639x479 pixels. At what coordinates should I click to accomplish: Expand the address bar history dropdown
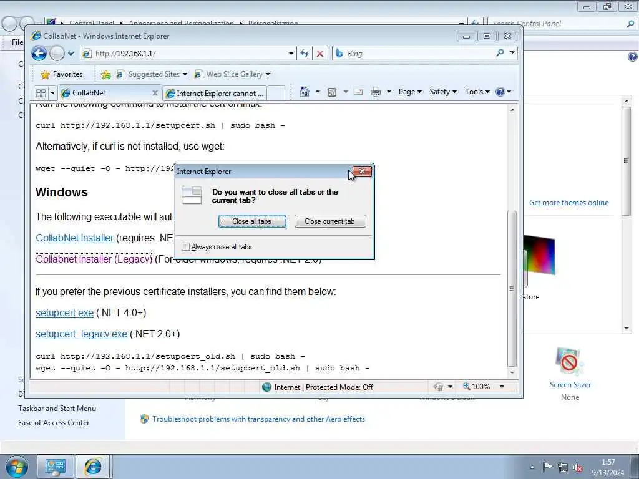291,54
